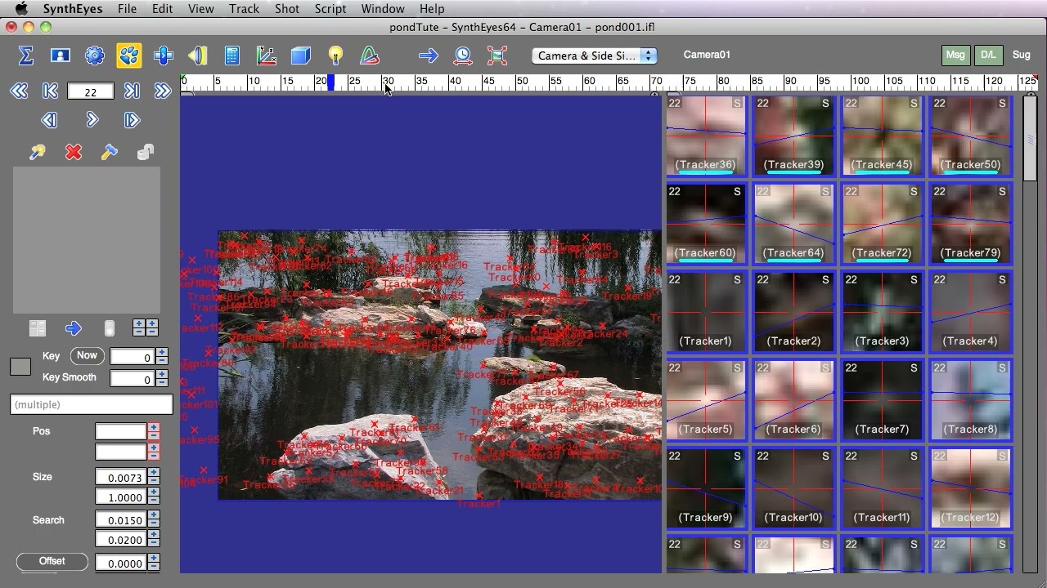Click the Offset button
Viewport: 1047px width, 588px height.
point(52,561)
